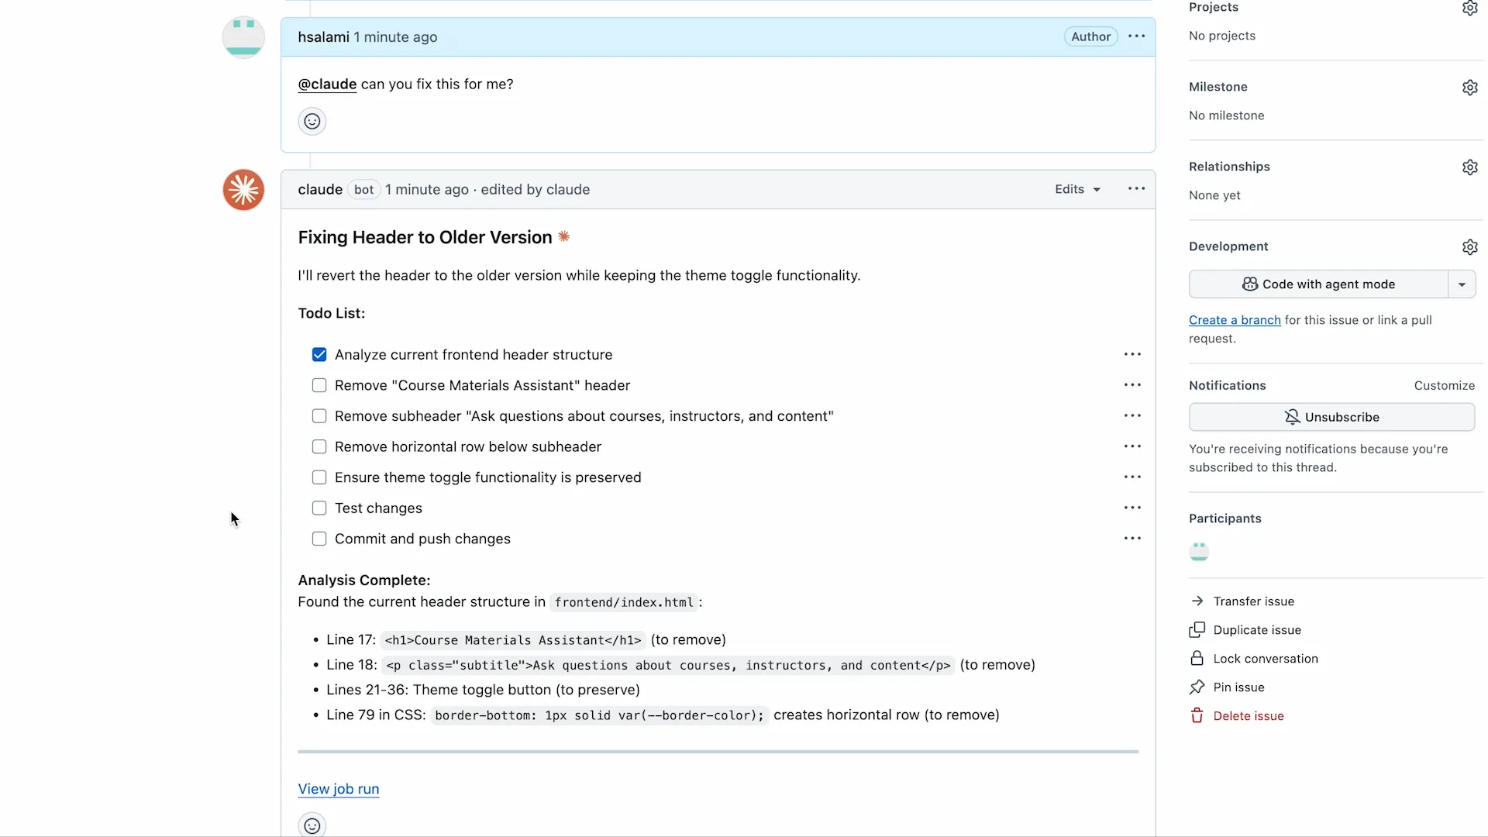Click the Transfer issue arrow icon
The height and width of the screenshot is (837, 1488).
[x=1197, y=601]
